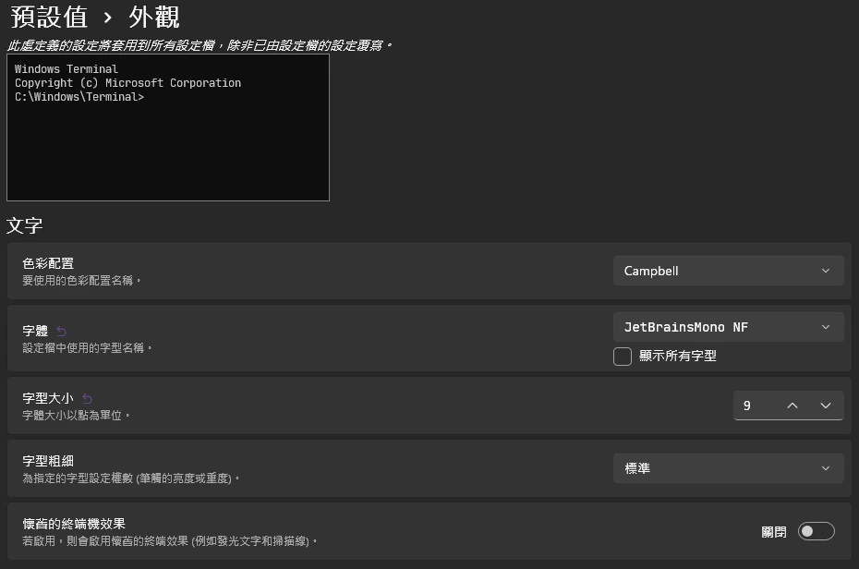This screenshot has width=859, height=569.
Task: Click the chevron on the Campbell dropdown
Action: pos(825,271)
